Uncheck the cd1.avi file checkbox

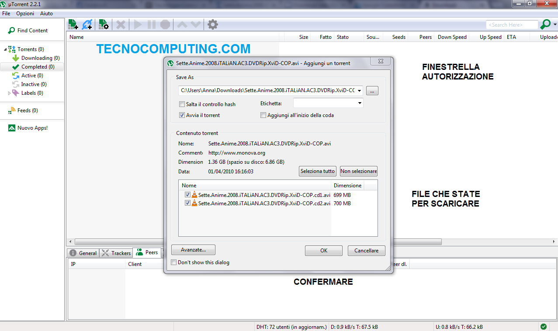tap(187, 195)
